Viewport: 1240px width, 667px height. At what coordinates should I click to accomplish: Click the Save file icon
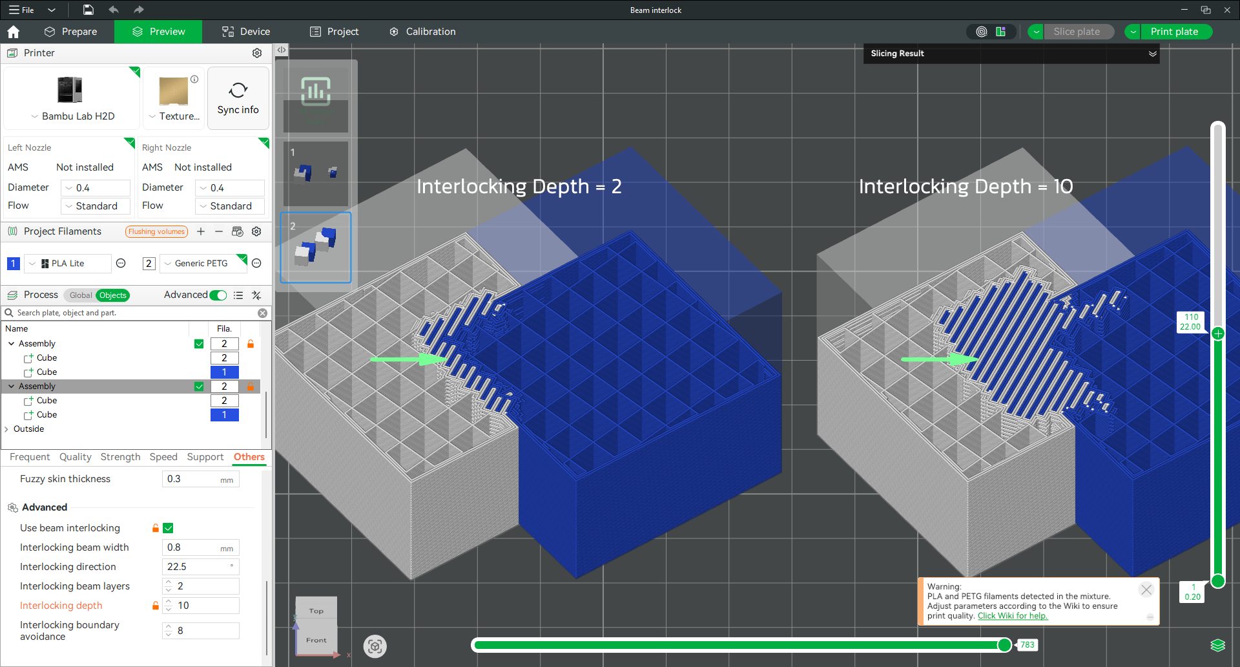[x=88, y=10]
